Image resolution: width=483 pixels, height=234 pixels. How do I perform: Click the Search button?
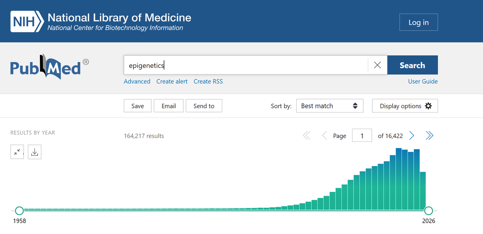[412, 65]
